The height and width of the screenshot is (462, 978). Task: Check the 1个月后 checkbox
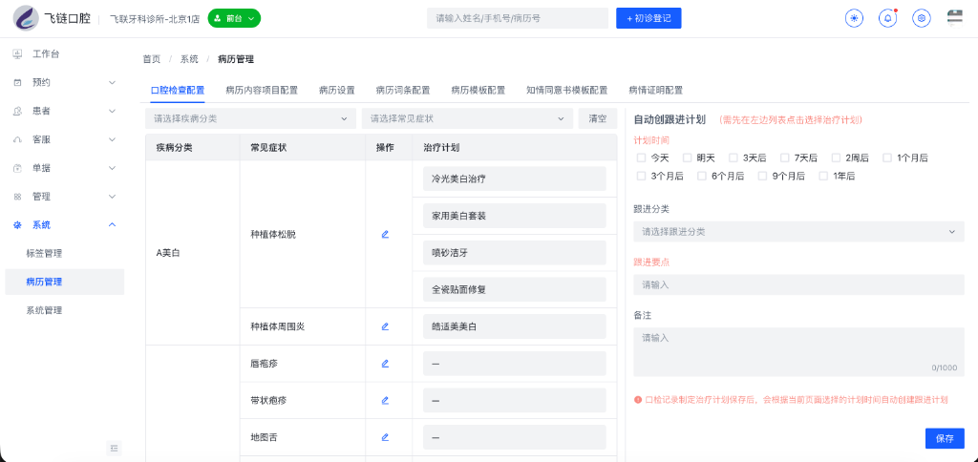click(887, 157)
